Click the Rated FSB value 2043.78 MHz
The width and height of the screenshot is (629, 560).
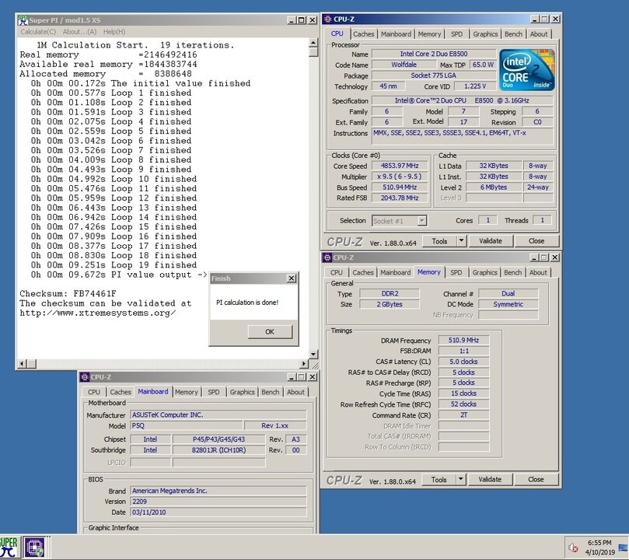pyautogui.click(x=400, y=198)
